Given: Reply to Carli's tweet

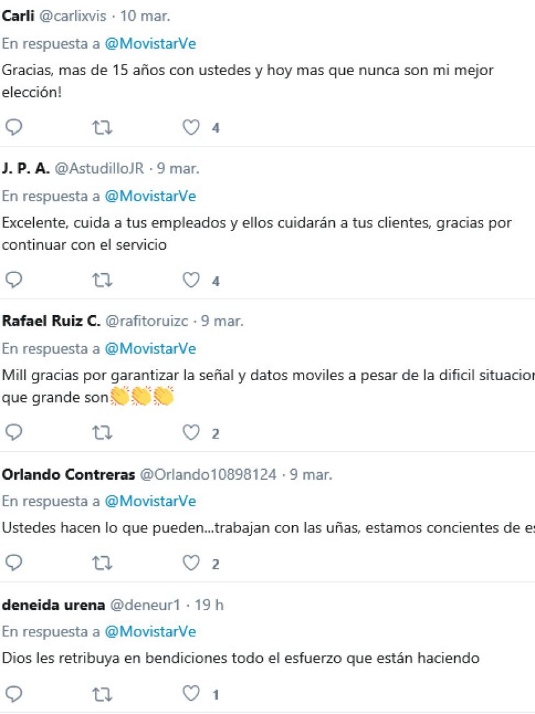Looking at the screenshot, I should click(14, 128).
